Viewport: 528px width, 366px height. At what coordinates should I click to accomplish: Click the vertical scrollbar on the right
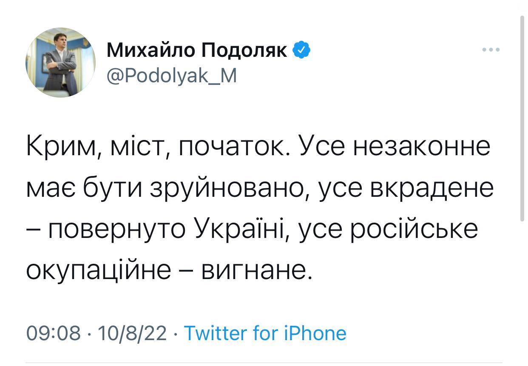click(522, 119)
